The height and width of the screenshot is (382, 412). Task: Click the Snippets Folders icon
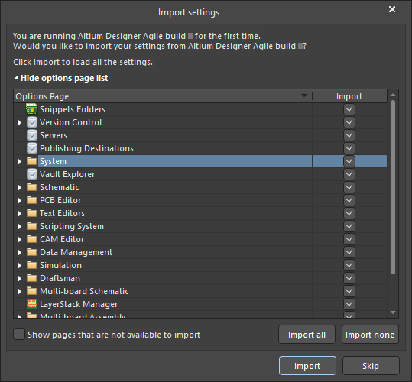coord(32,109)
